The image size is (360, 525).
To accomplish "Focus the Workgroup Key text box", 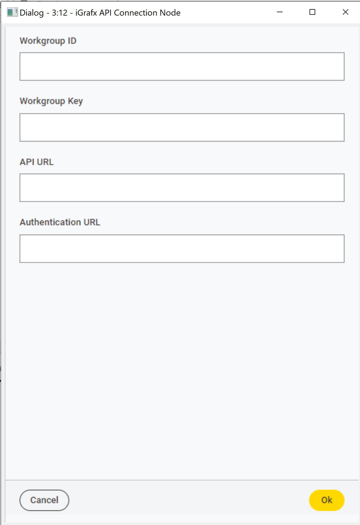I will [182, 127].
